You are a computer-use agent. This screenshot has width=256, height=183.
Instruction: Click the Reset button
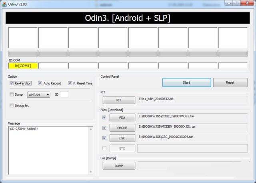point(230,82)
